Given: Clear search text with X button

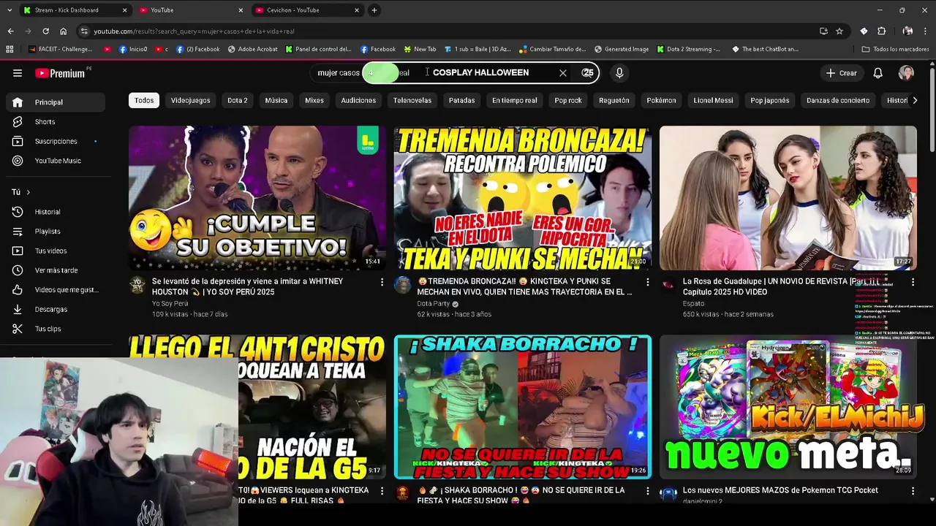Looking at the screenshot, I should click(563, 73).
